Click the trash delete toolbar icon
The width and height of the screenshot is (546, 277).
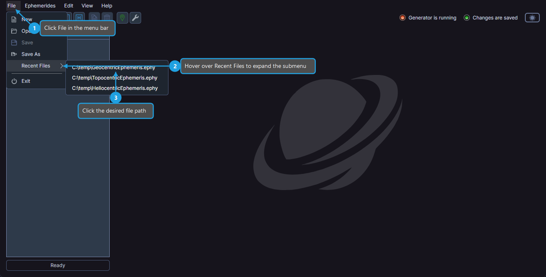point(107,17)
